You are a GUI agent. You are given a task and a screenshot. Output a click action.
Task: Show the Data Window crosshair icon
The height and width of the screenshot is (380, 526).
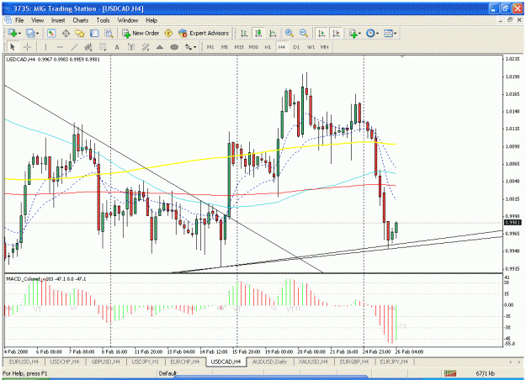tap(66, 33)
